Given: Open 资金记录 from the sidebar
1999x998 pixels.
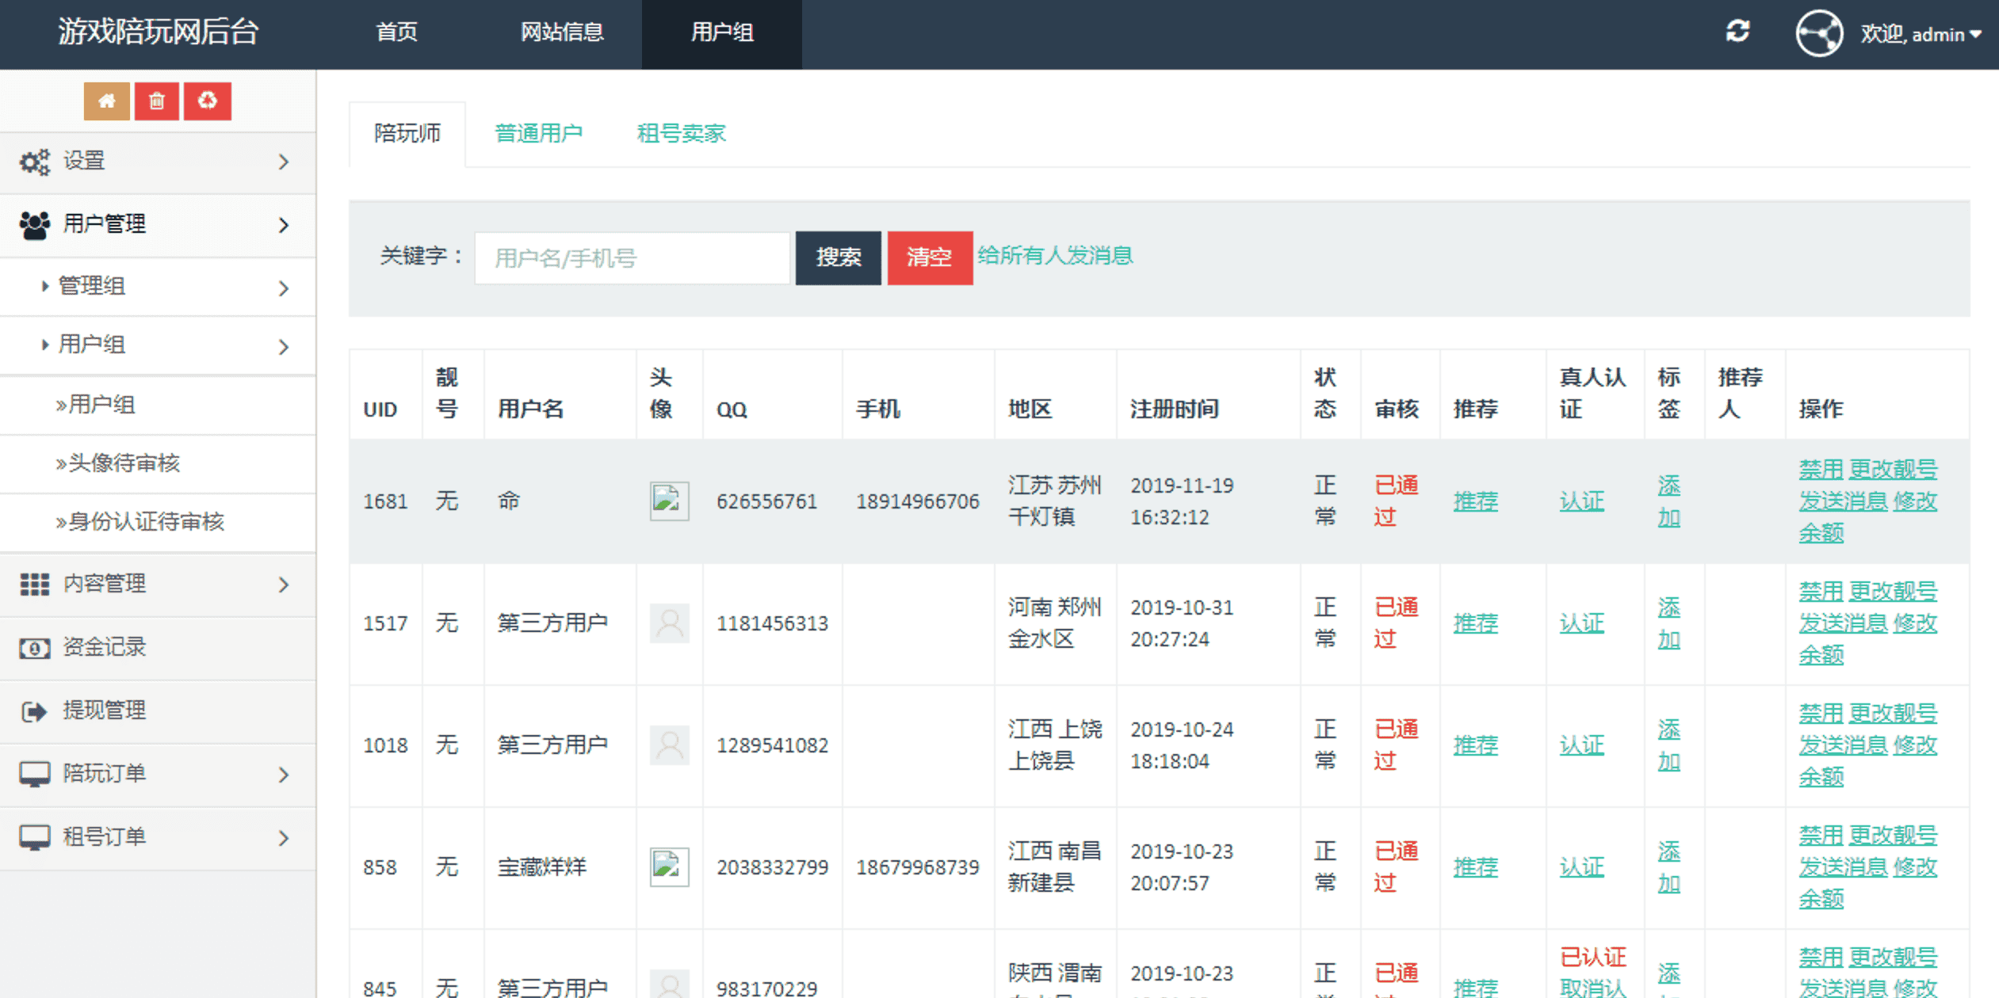Looking at the screenshot, I should [104, 647].
